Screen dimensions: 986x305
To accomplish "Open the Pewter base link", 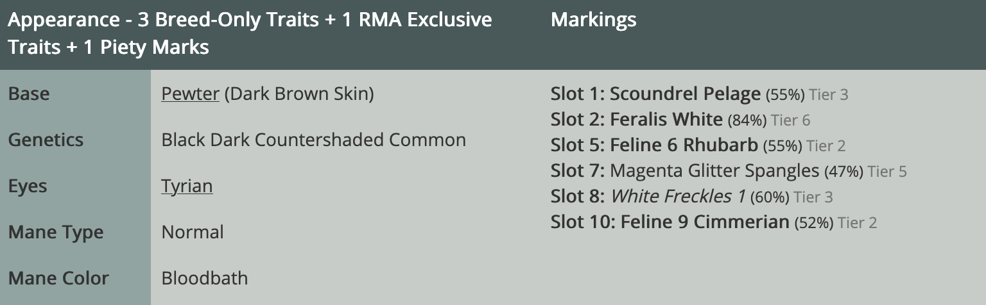I will (190, 94).
